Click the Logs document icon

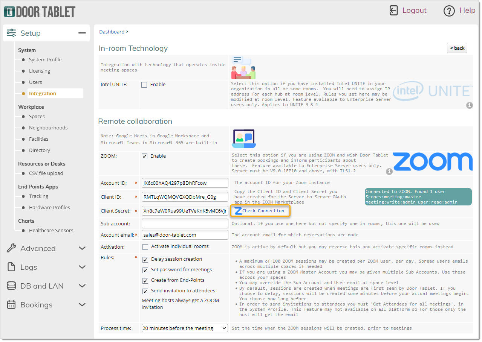[11, 267]
